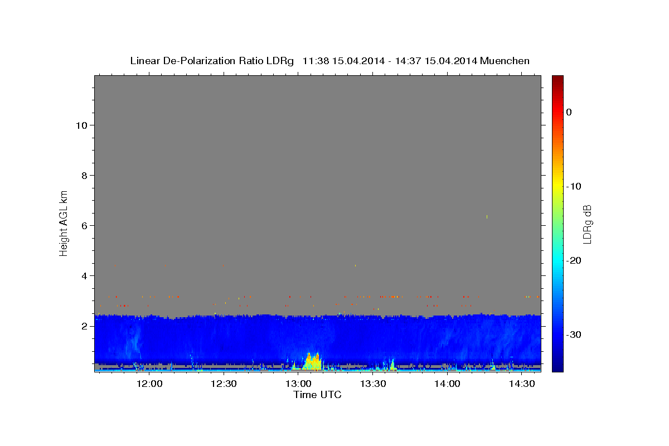Click the 12:00 time axis label
This screenshot has width=669, height=446.
tap(149, 384)
